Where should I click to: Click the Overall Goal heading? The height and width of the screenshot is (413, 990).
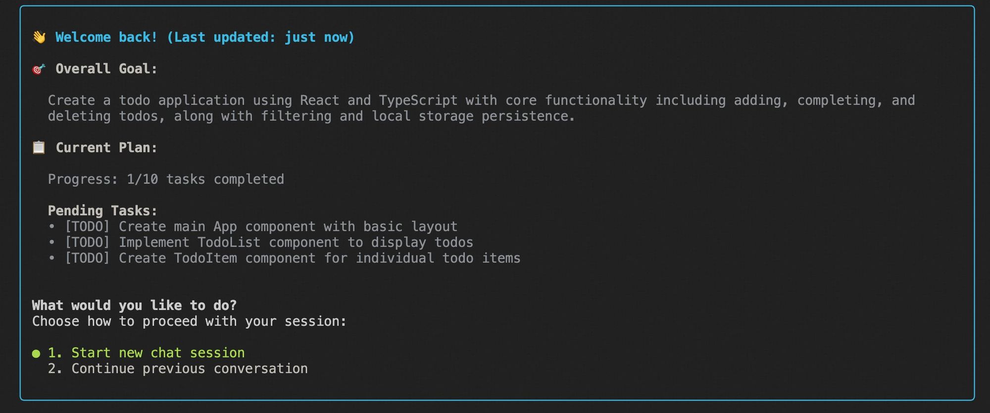point(106,69)
